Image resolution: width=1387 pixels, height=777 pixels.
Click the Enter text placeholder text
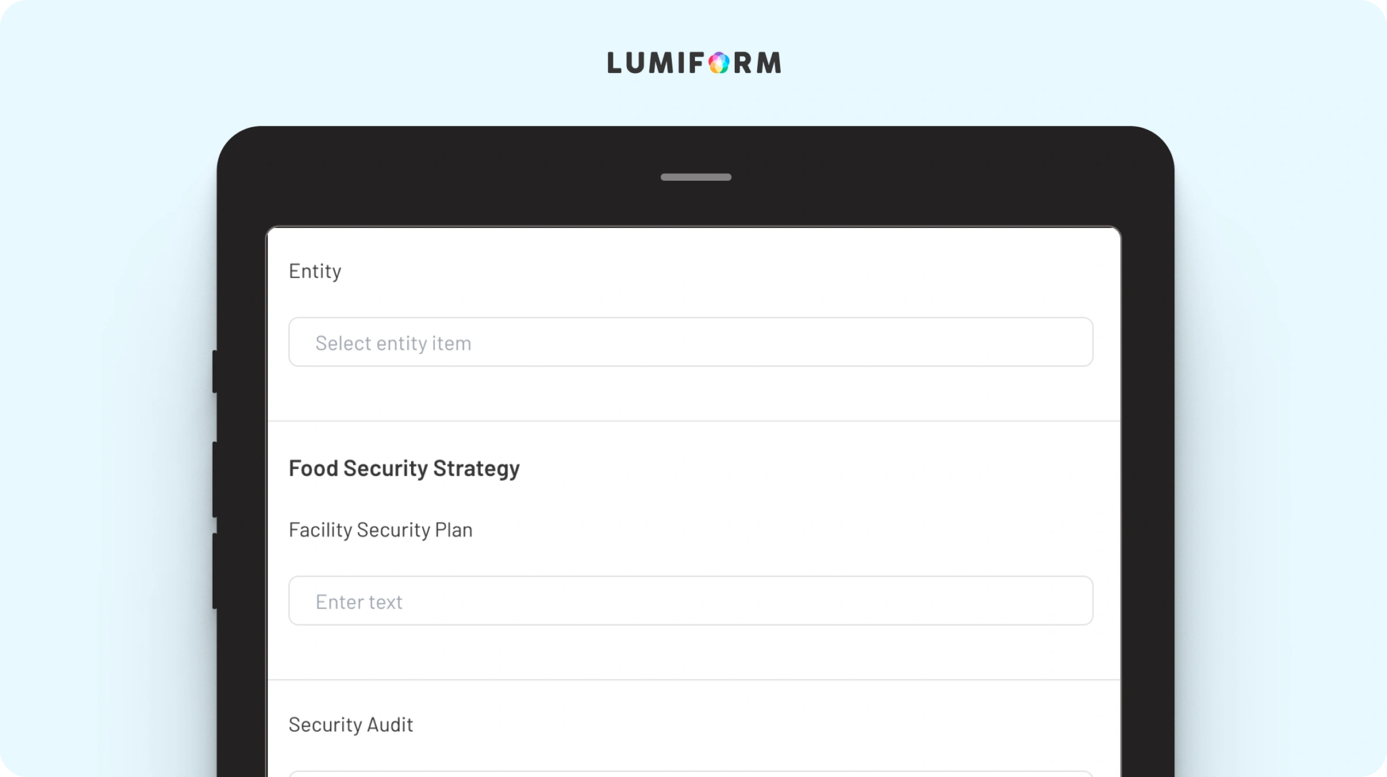[x=359, y=602]
